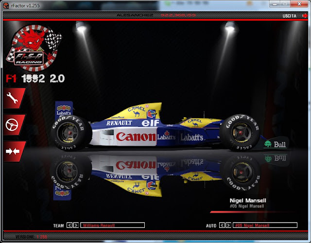Click the #05 Nigel Mansell auto field
The width and height of the screenshot is (311, 243).
(x=265, y=225)
